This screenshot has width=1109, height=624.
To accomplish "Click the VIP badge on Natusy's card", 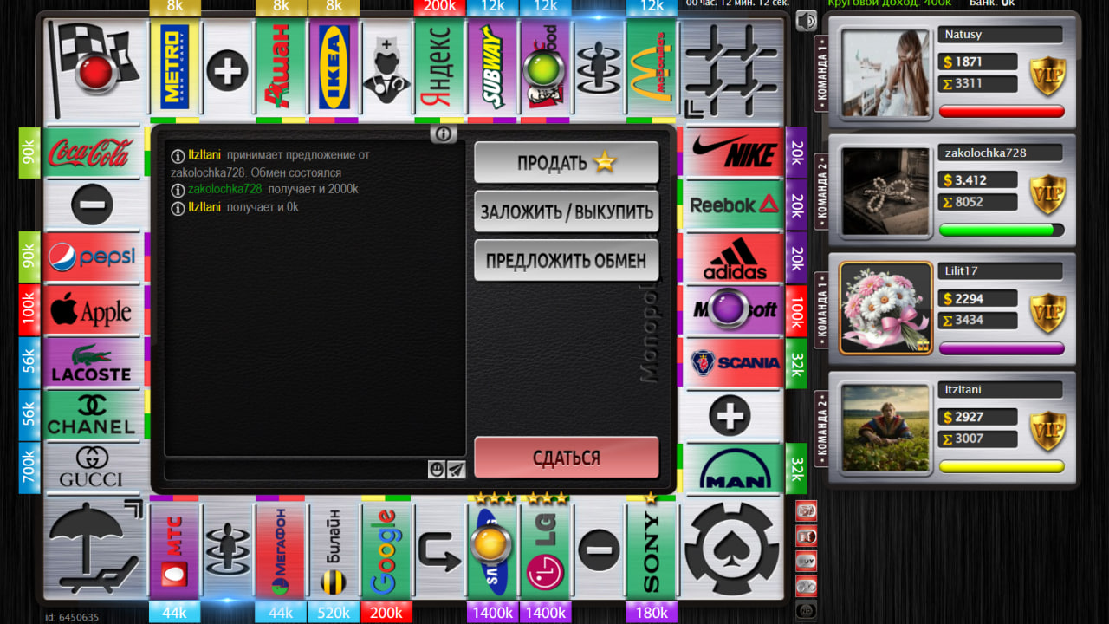I will pos(1047,76).
